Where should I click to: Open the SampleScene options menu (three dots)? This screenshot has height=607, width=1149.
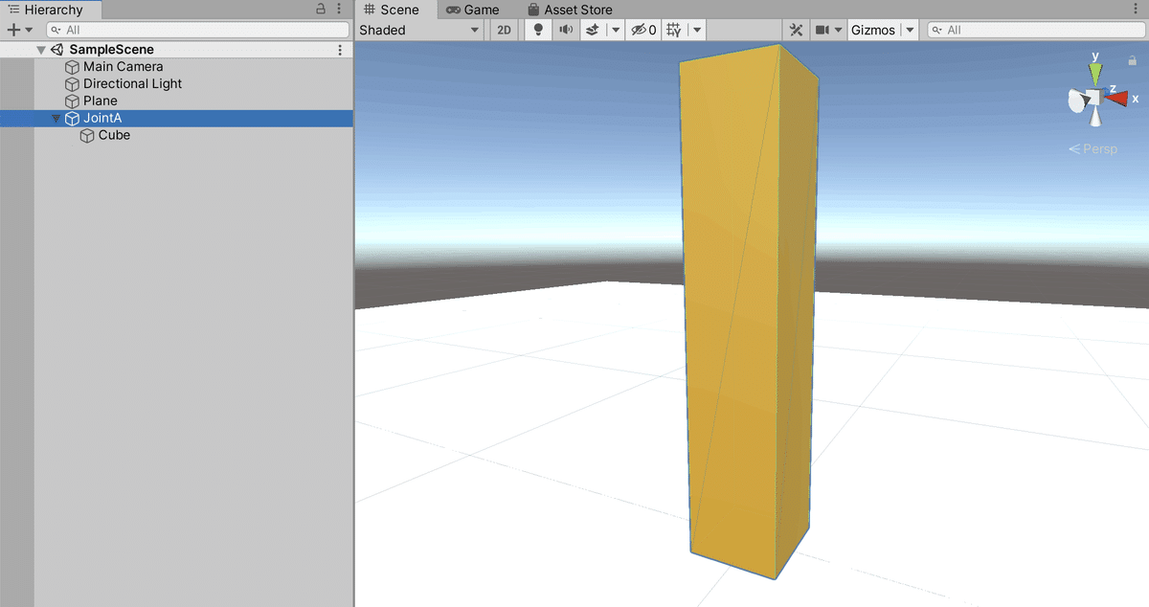tap(342, 49)
